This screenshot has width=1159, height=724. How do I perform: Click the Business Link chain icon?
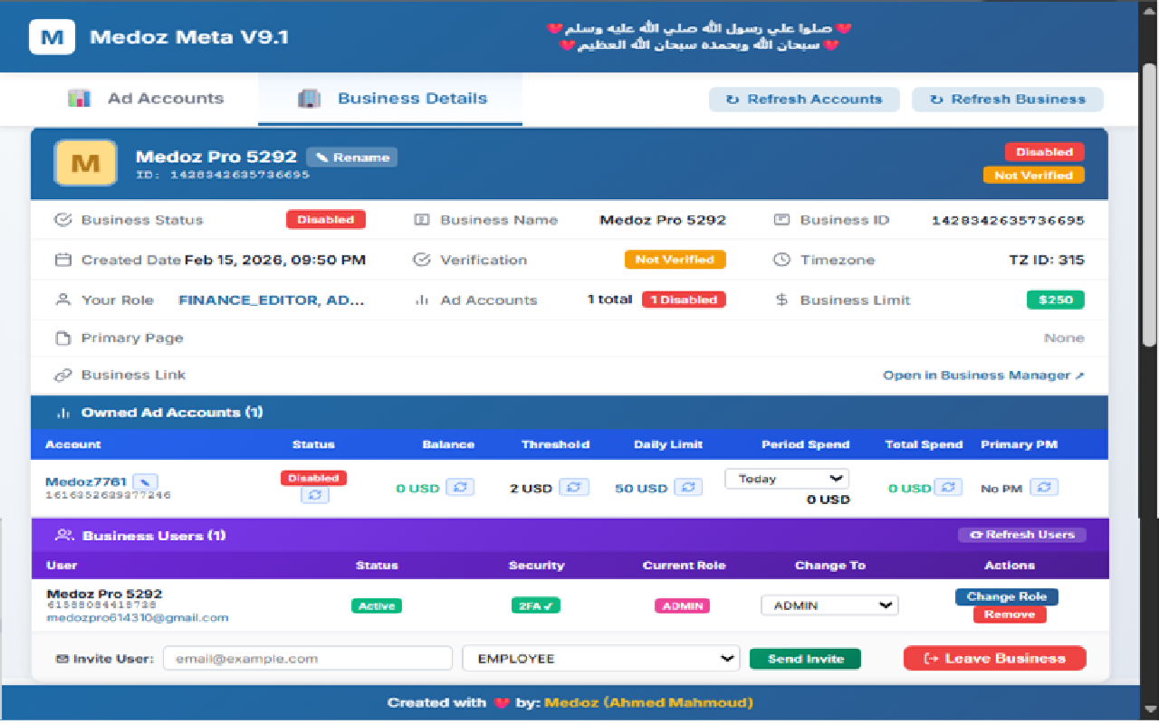[62, 375]
